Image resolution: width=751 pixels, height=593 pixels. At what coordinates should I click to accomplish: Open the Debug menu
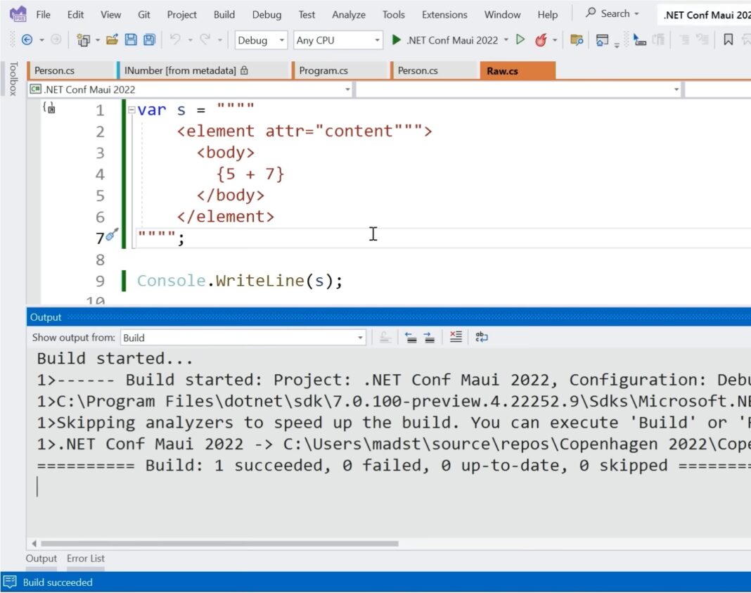tap(267, 14)
